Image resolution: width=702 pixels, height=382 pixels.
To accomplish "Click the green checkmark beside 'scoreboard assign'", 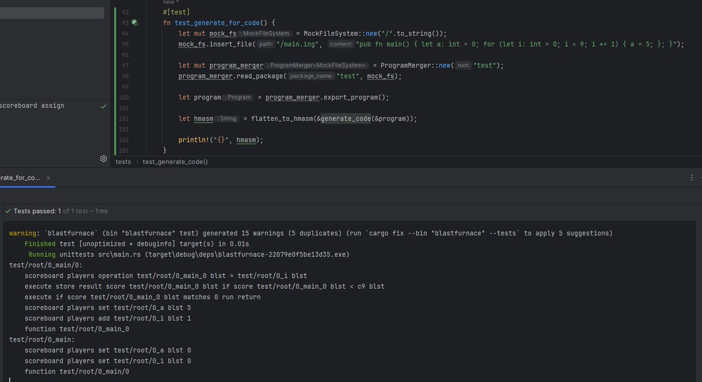I will coord(103,106).
